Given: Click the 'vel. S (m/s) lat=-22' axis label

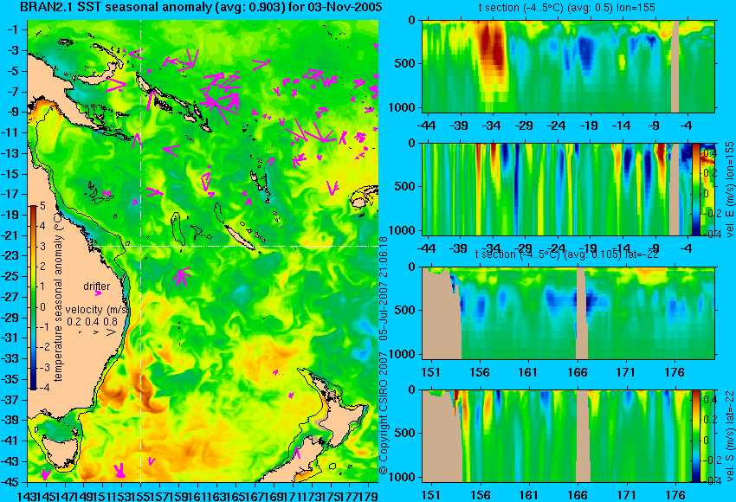Looking at the screenshot, I should [x=730, y=436].
